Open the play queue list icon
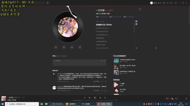Viewport: 190px width, 106px height. coord(187,99)
